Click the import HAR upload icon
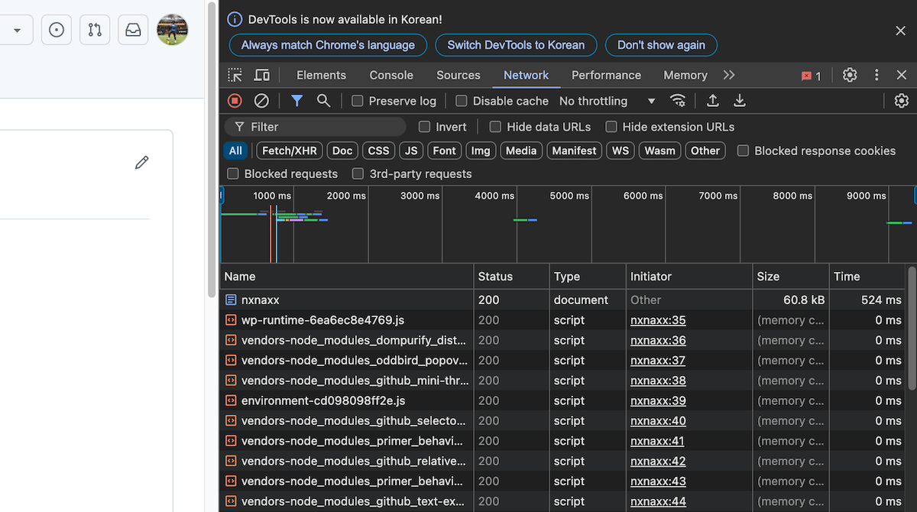Image resolution: width=917 pixels, height=512 pixels. click(713, 101)
